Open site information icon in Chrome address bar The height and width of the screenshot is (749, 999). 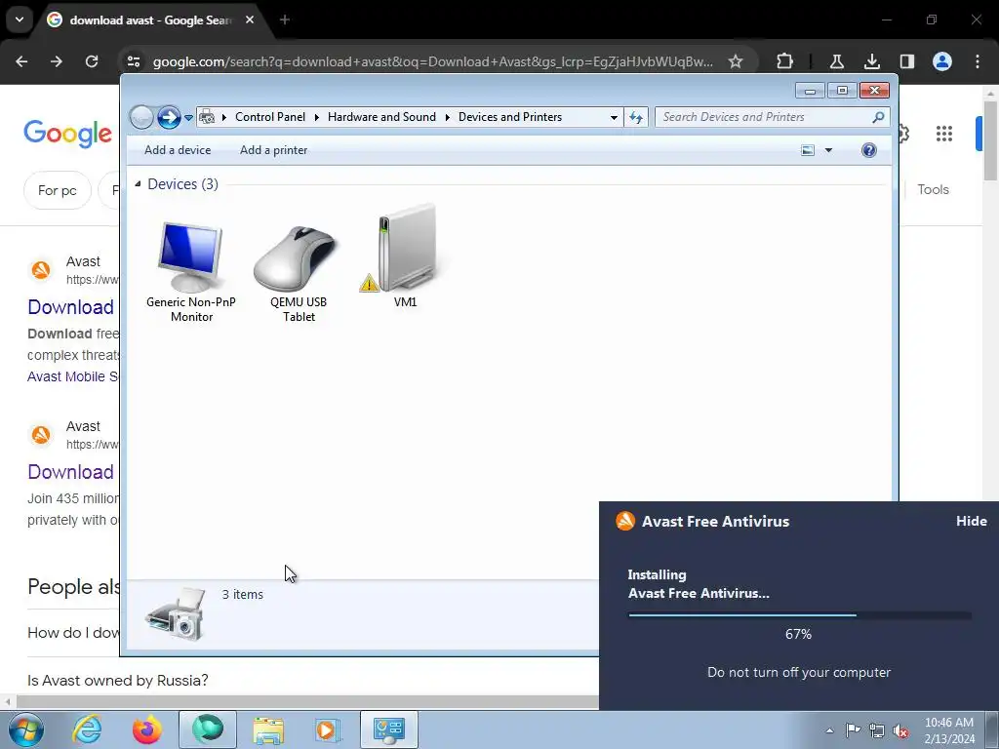[x=134, y=61]
